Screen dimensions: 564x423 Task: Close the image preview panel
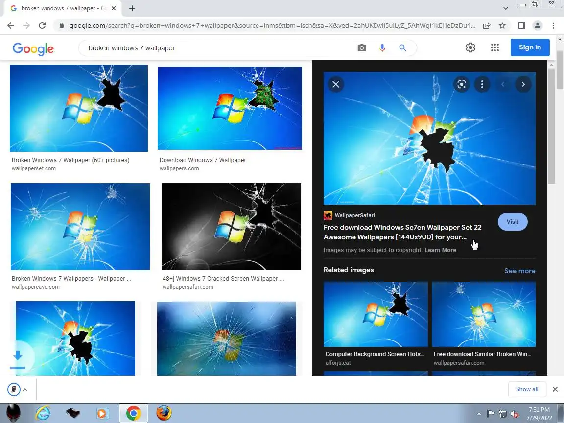336,84
